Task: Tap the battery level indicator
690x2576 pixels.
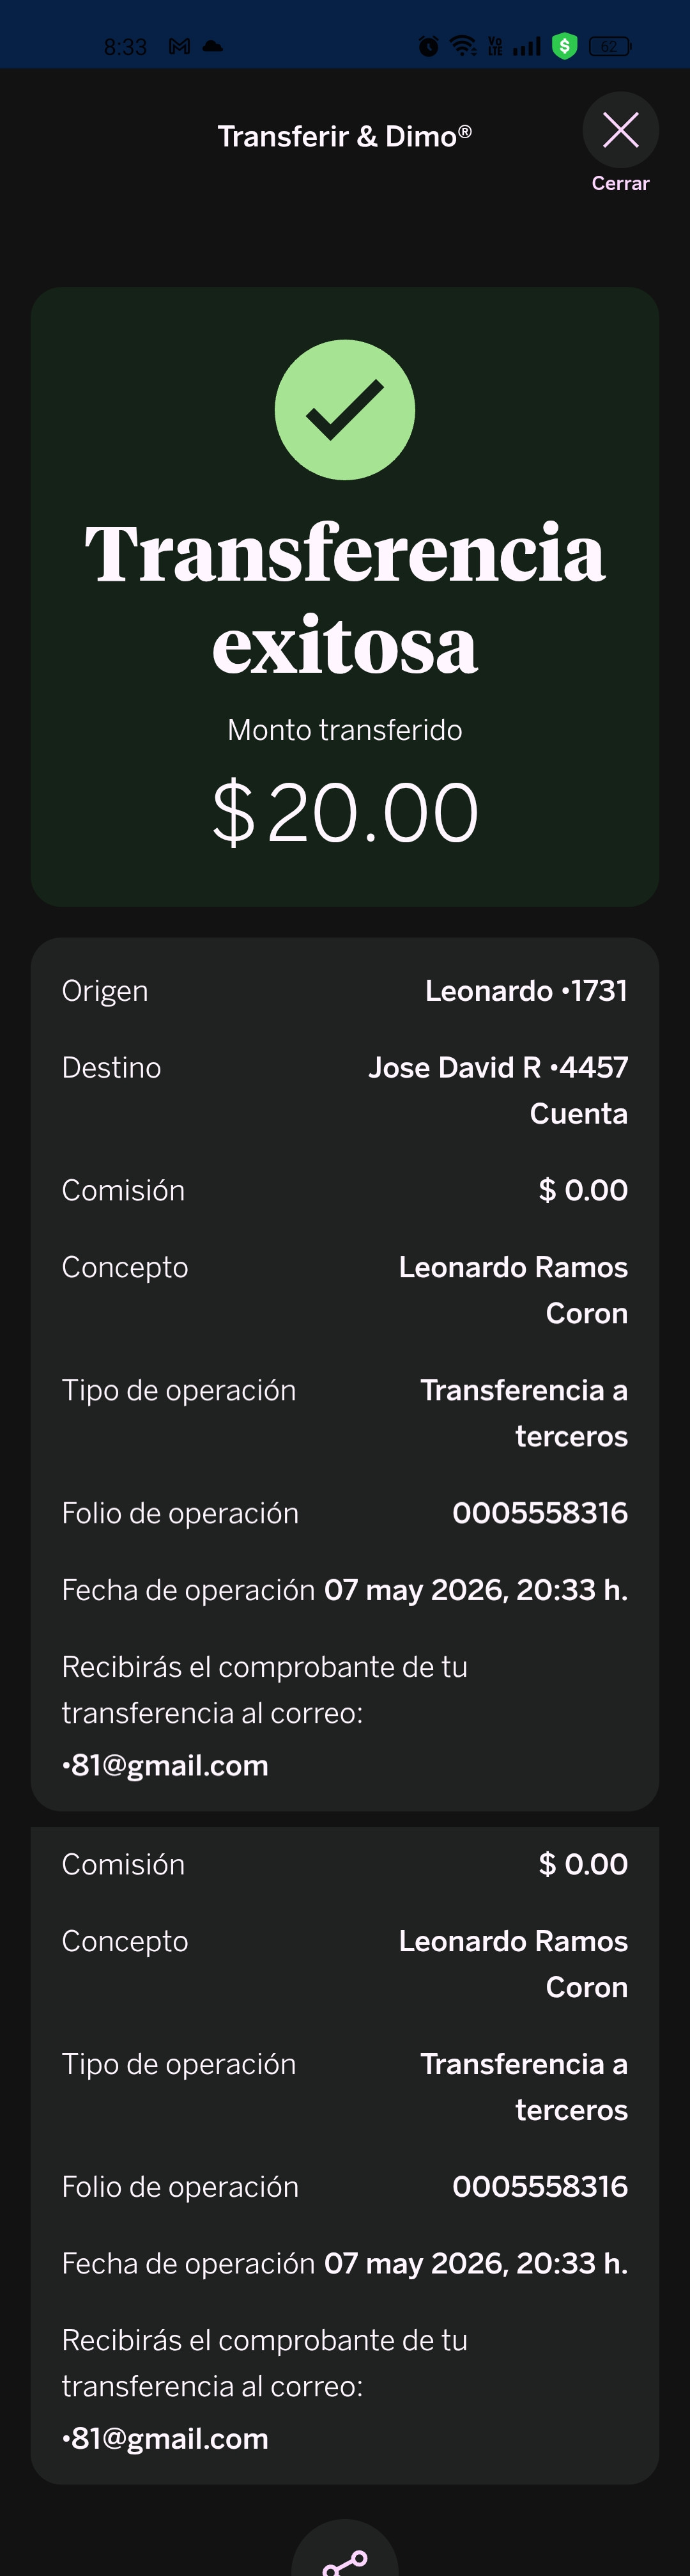Action: point(609,46)
